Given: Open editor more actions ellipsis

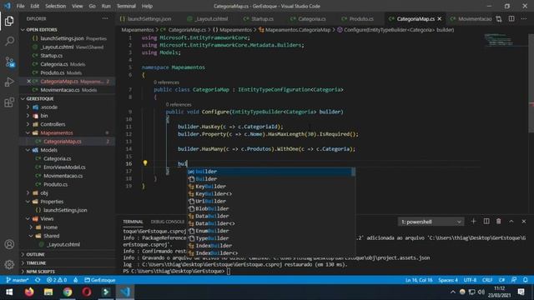Looking at the screenshot, I should point(524,18).
